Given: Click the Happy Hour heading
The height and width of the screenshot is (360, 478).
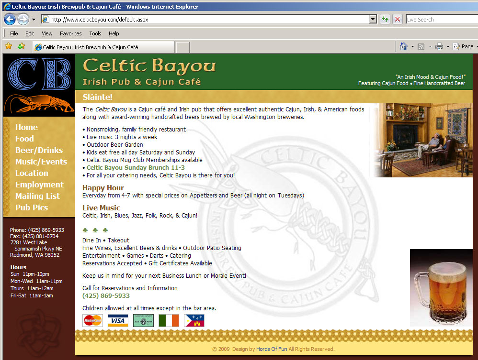Looking at the screenshot, I should coord(103,188).
